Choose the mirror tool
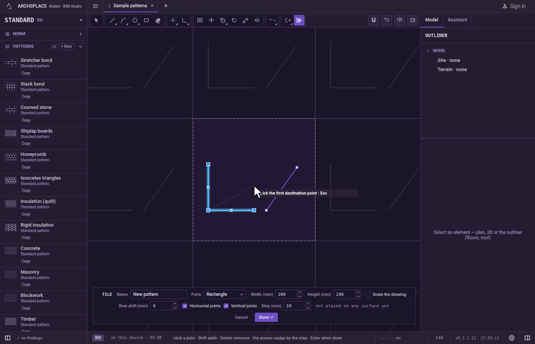This screenshot has height=344, width=535. click(257, 20)
